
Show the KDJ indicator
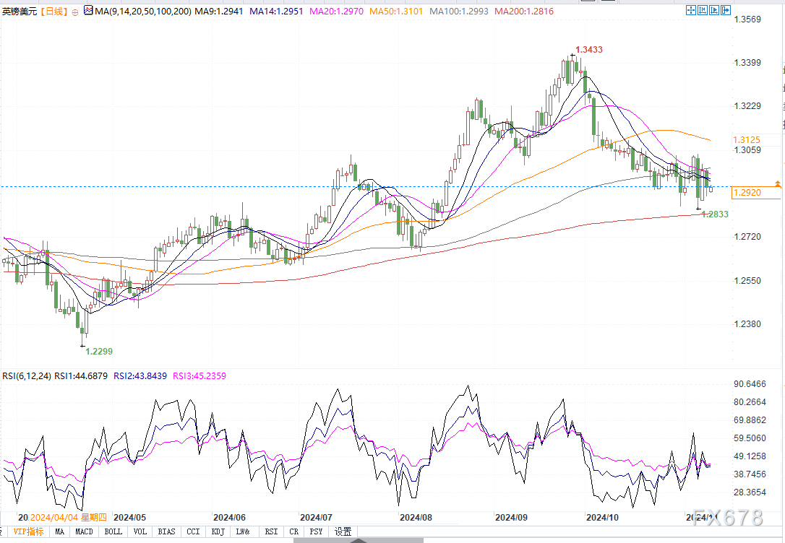click(x=218, y=532)
